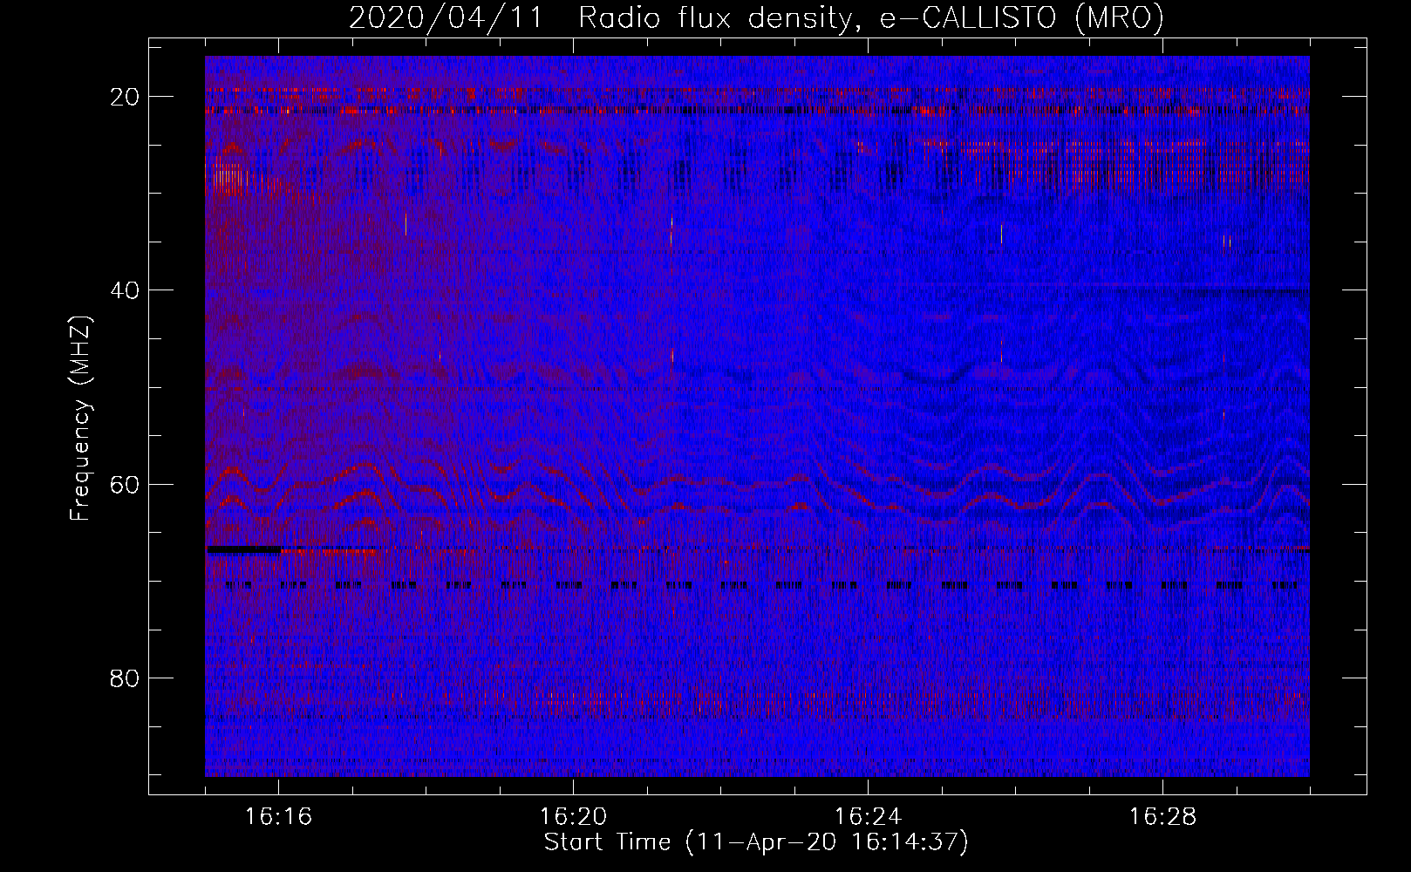Click the 16:20 time tick label
The width and height of the screenshot is (1411, 872).
(x=573, y=816)
